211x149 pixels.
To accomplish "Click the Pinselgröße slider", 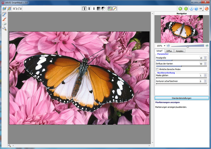I will [181, 60].
